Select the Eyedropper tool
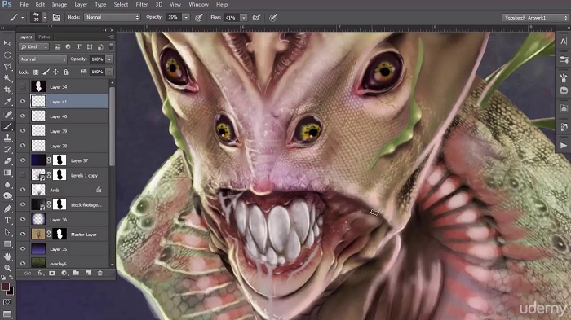This screenshot has height=320, width=571. (7, 102)
